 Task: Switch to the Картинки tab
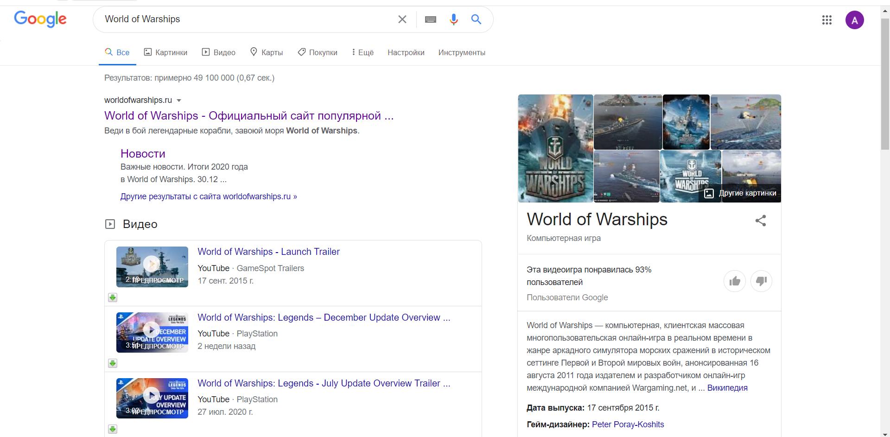pos(165,52)
